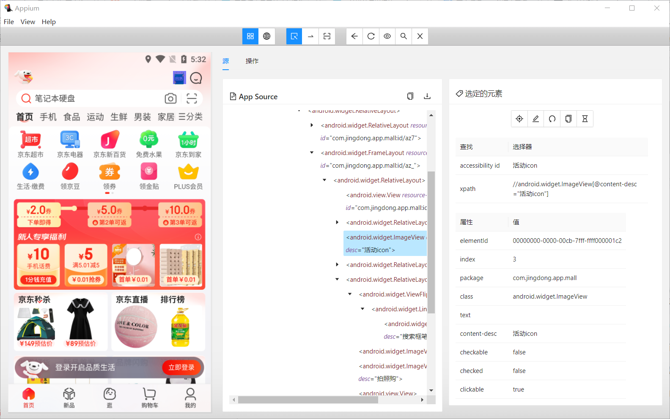Open the 京东直播 section

pos(132,299)
